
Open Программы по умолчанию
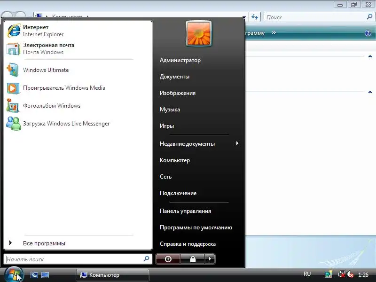(x=196, y=227)
